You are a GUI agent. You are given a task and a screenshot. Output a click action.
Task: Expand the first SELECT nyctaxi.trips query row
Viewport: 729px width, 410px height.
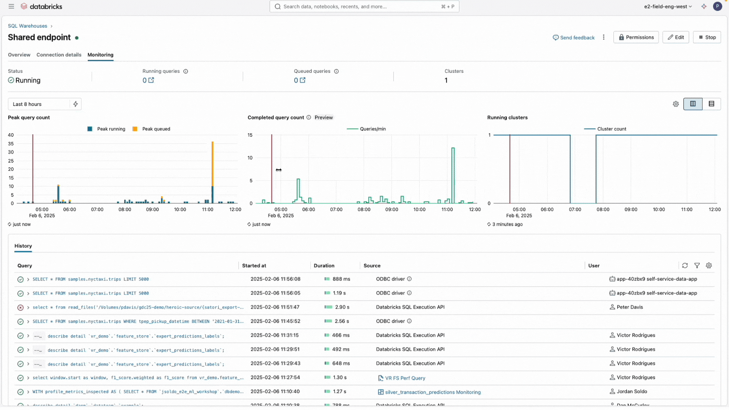pos(28,279)
